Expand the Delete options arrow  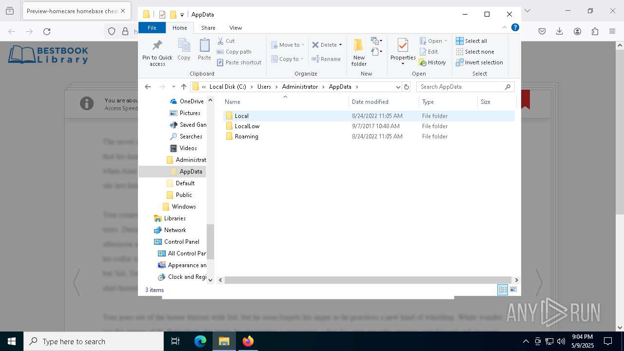(x=340, y=45)
